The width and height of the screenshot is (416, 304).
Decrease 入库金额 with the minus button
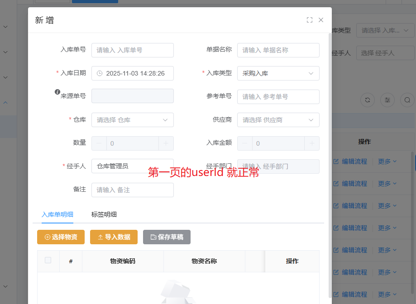[245, 143]
